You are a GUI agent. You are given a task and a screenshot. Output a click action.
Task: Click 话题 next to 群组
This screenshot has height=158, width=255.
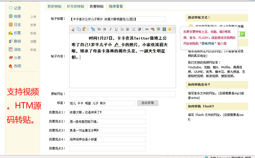(33, 42)
